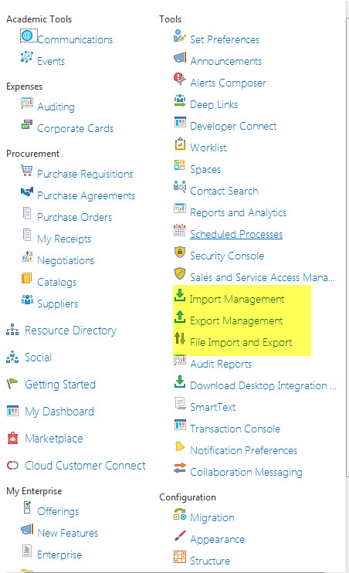The height and width of the screenshot is (573, 349).
Task: Click the Security Console shield icon
Action: point(180,252)
